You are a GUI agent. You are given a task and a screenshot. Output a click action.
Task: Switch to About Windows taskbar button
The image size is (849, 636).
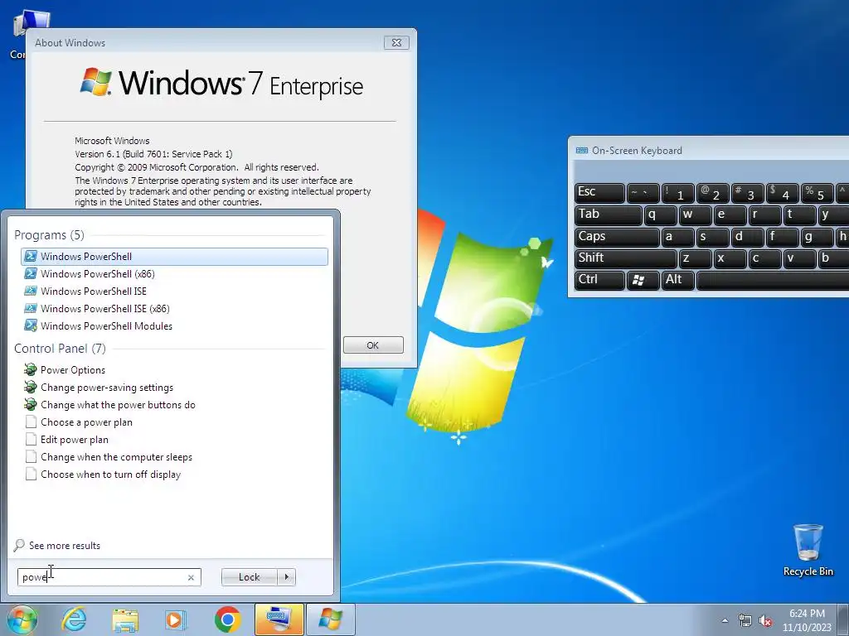click(331, 619)
